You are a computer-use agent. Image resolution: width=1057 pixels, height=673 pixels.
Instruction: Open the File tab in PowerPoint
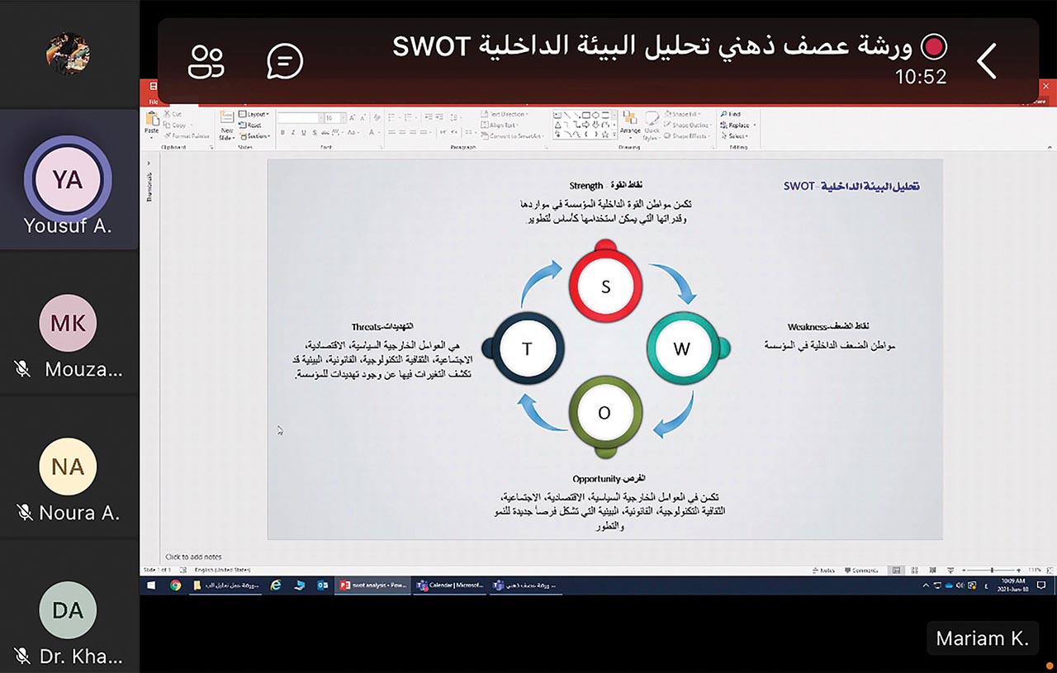(151, 102)
